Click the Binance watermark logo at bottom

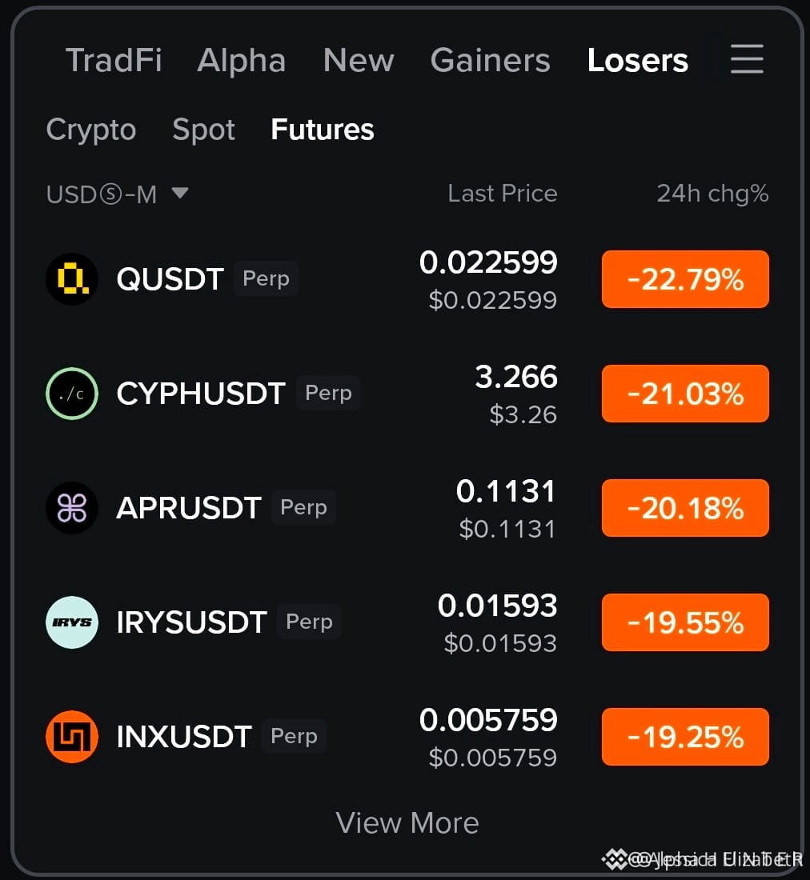(x=614, y=858)
